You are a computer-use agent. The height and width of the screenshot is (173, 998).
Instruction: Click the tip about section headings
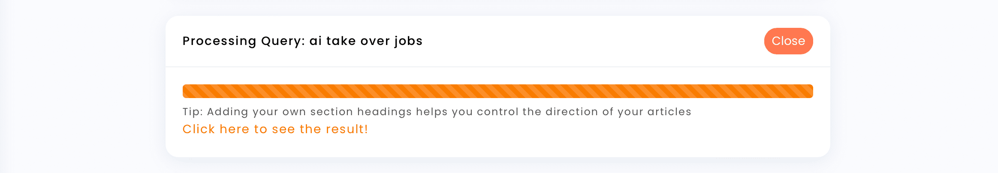[x=437, y=112]
